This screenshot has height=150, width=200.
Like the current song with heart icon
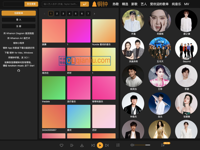[x=61, y=145]
